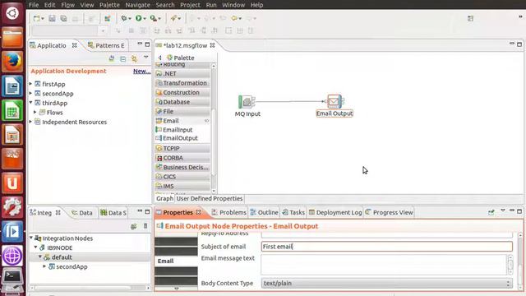Switch to the Patterns Explorer tab

(x=106, y=45)
